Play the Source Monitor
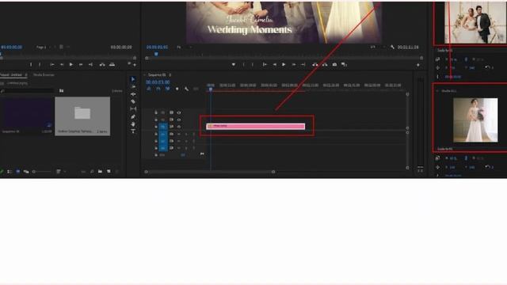This screenshot has width=507, height=285. pyautogui.click(x=71, y=65)
